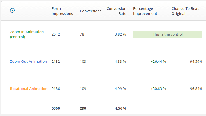Click the 96.84% chance to beat value
This screenshot has height=116, width=206.
click(196, 89)
